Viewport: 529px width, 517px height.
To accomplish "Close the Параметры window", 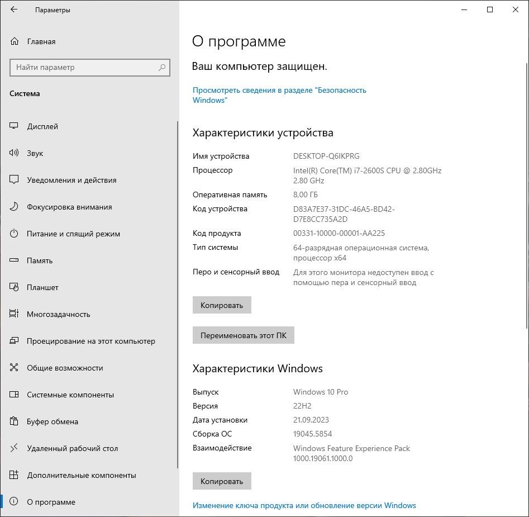I will click(x=516, y=10).
